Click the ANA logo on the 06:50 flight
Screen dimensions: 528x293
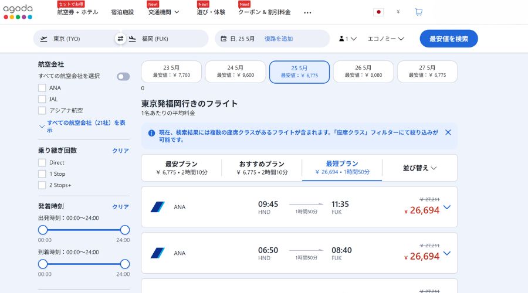click(x=158, y=253)
